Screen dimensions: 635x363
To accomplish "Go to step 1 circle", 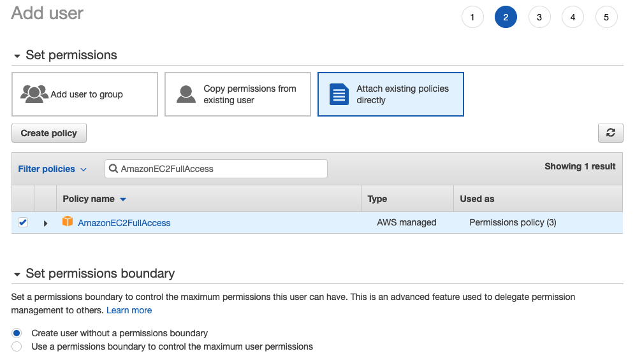I will pyautogui.click(x=472, y=17).
